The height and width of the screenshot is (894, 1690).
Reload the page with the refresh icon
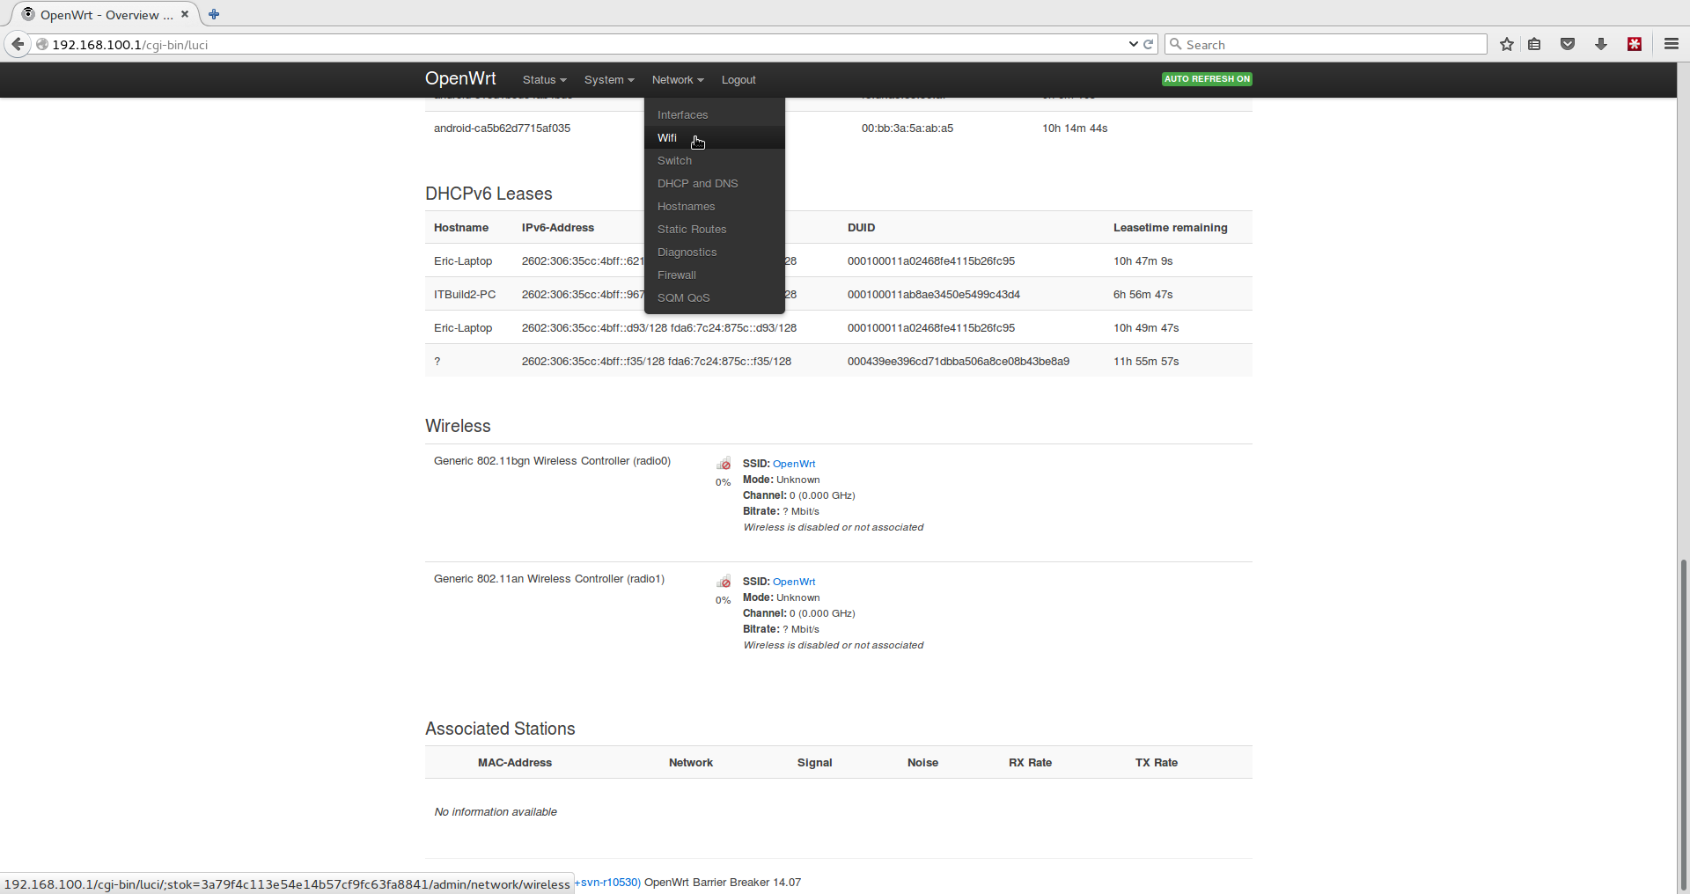[1149, 44]
